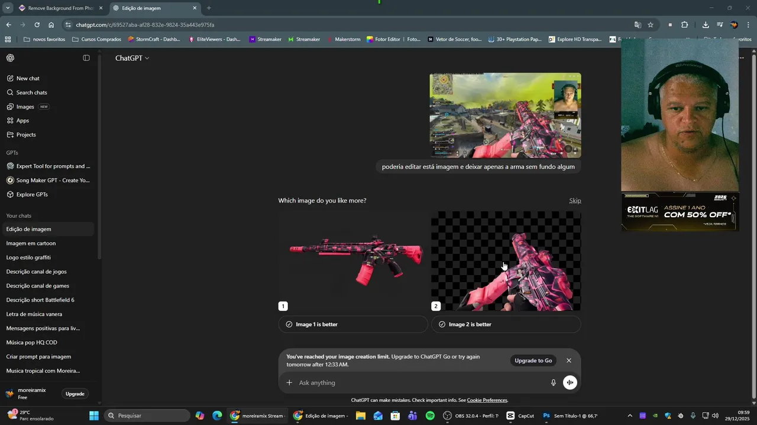Screen dimensions: 757x425
Task: Open Song Maker GPT
Action: [x=47, y=180]
